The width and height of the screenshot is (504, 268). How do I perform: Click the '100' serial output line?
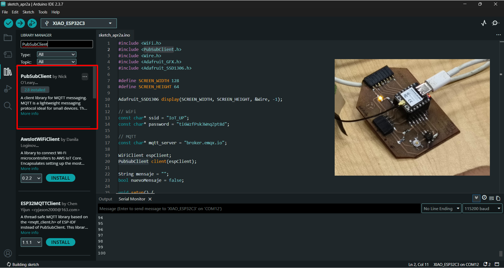pos(101,253)
